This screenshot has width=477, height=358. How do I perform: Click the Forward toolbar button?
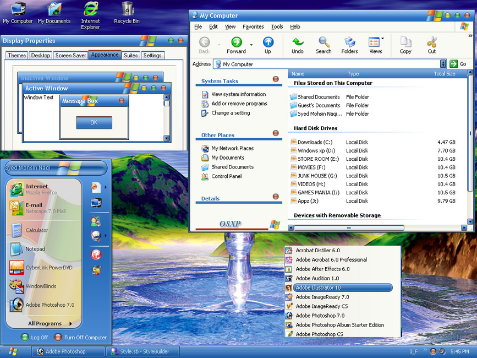(237, 45)
